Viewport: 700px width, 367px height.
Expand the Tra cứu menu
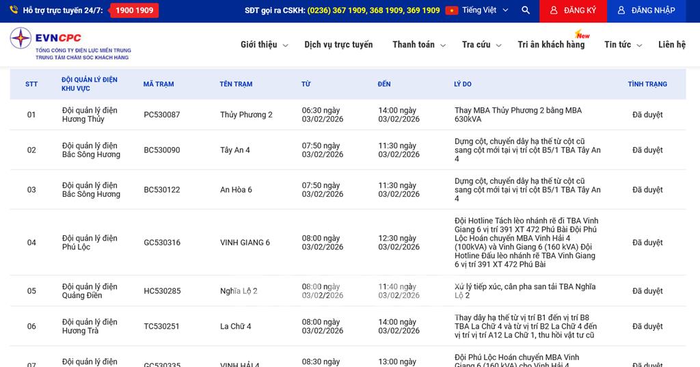[x=481, y=44]
